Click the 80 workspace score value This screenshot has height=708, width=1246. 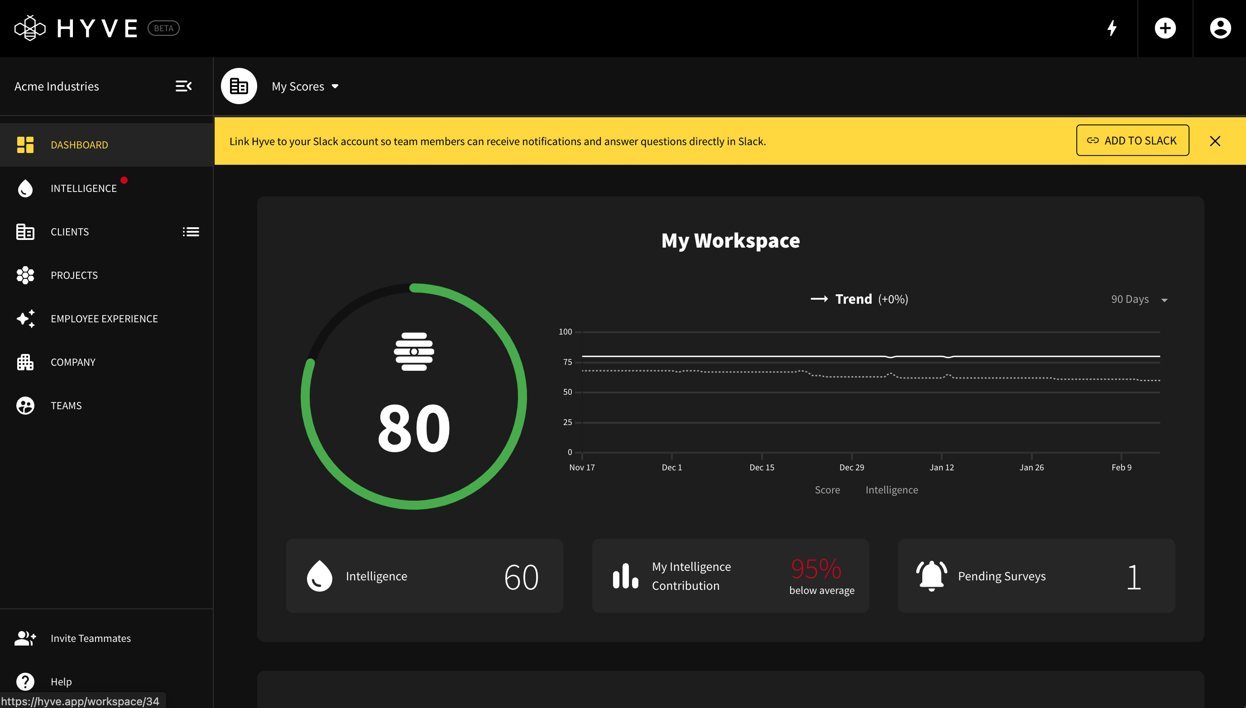click(x=414, y=428)
